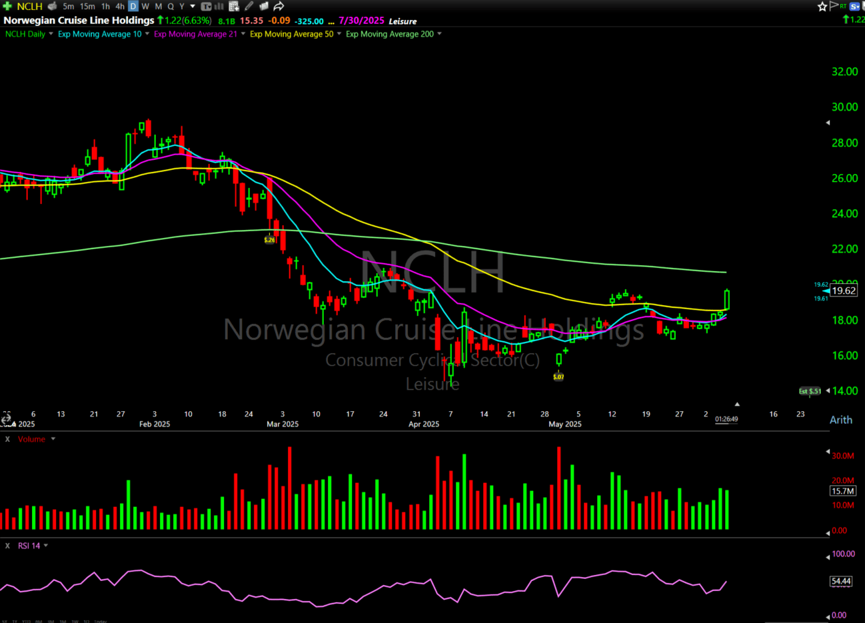Click the 7/30/2025 earnings date
Image resolution: width=865 pixels, height=623 pixels.
click(361, 21)
